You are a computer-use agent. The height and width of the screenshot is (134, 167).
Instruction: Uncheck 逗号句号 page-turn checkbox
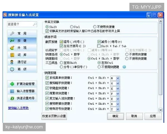click(61, 42)
